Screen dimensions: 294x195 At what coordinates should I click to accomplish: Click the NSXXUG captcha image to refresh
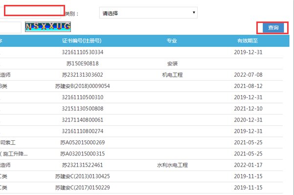click(48, 26)
